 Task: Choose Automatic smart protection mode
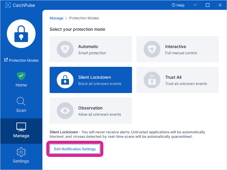point(91,49)
